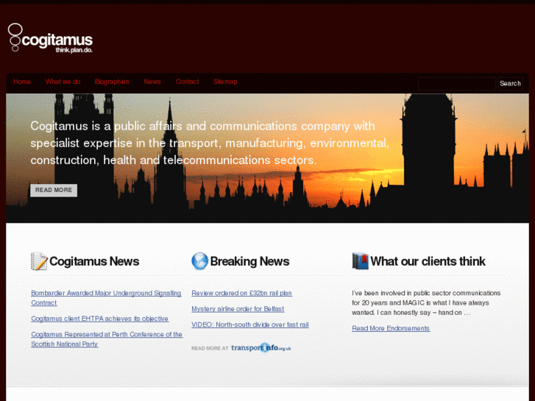The width and height of the screenshot is (535, 401).
Task: Open Mystery airline order for Belfast
Action: point(238,309)
